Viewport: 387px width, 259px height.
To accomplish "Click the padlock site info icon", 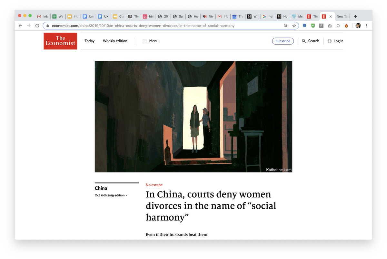I will 47,26.
